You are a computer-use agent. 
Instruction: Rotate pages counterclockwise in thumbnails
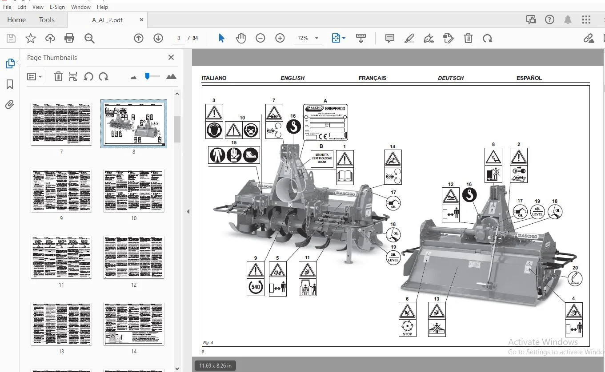[x=88, y=76]
